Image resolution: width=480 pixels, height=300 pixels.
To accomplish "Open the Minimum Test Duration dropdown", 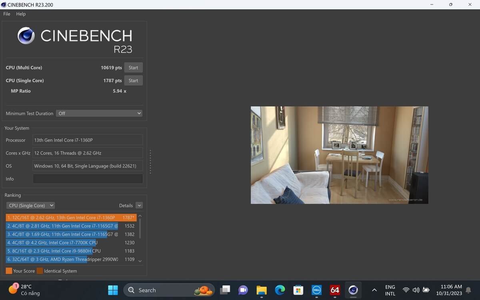I will click(99, 113).
